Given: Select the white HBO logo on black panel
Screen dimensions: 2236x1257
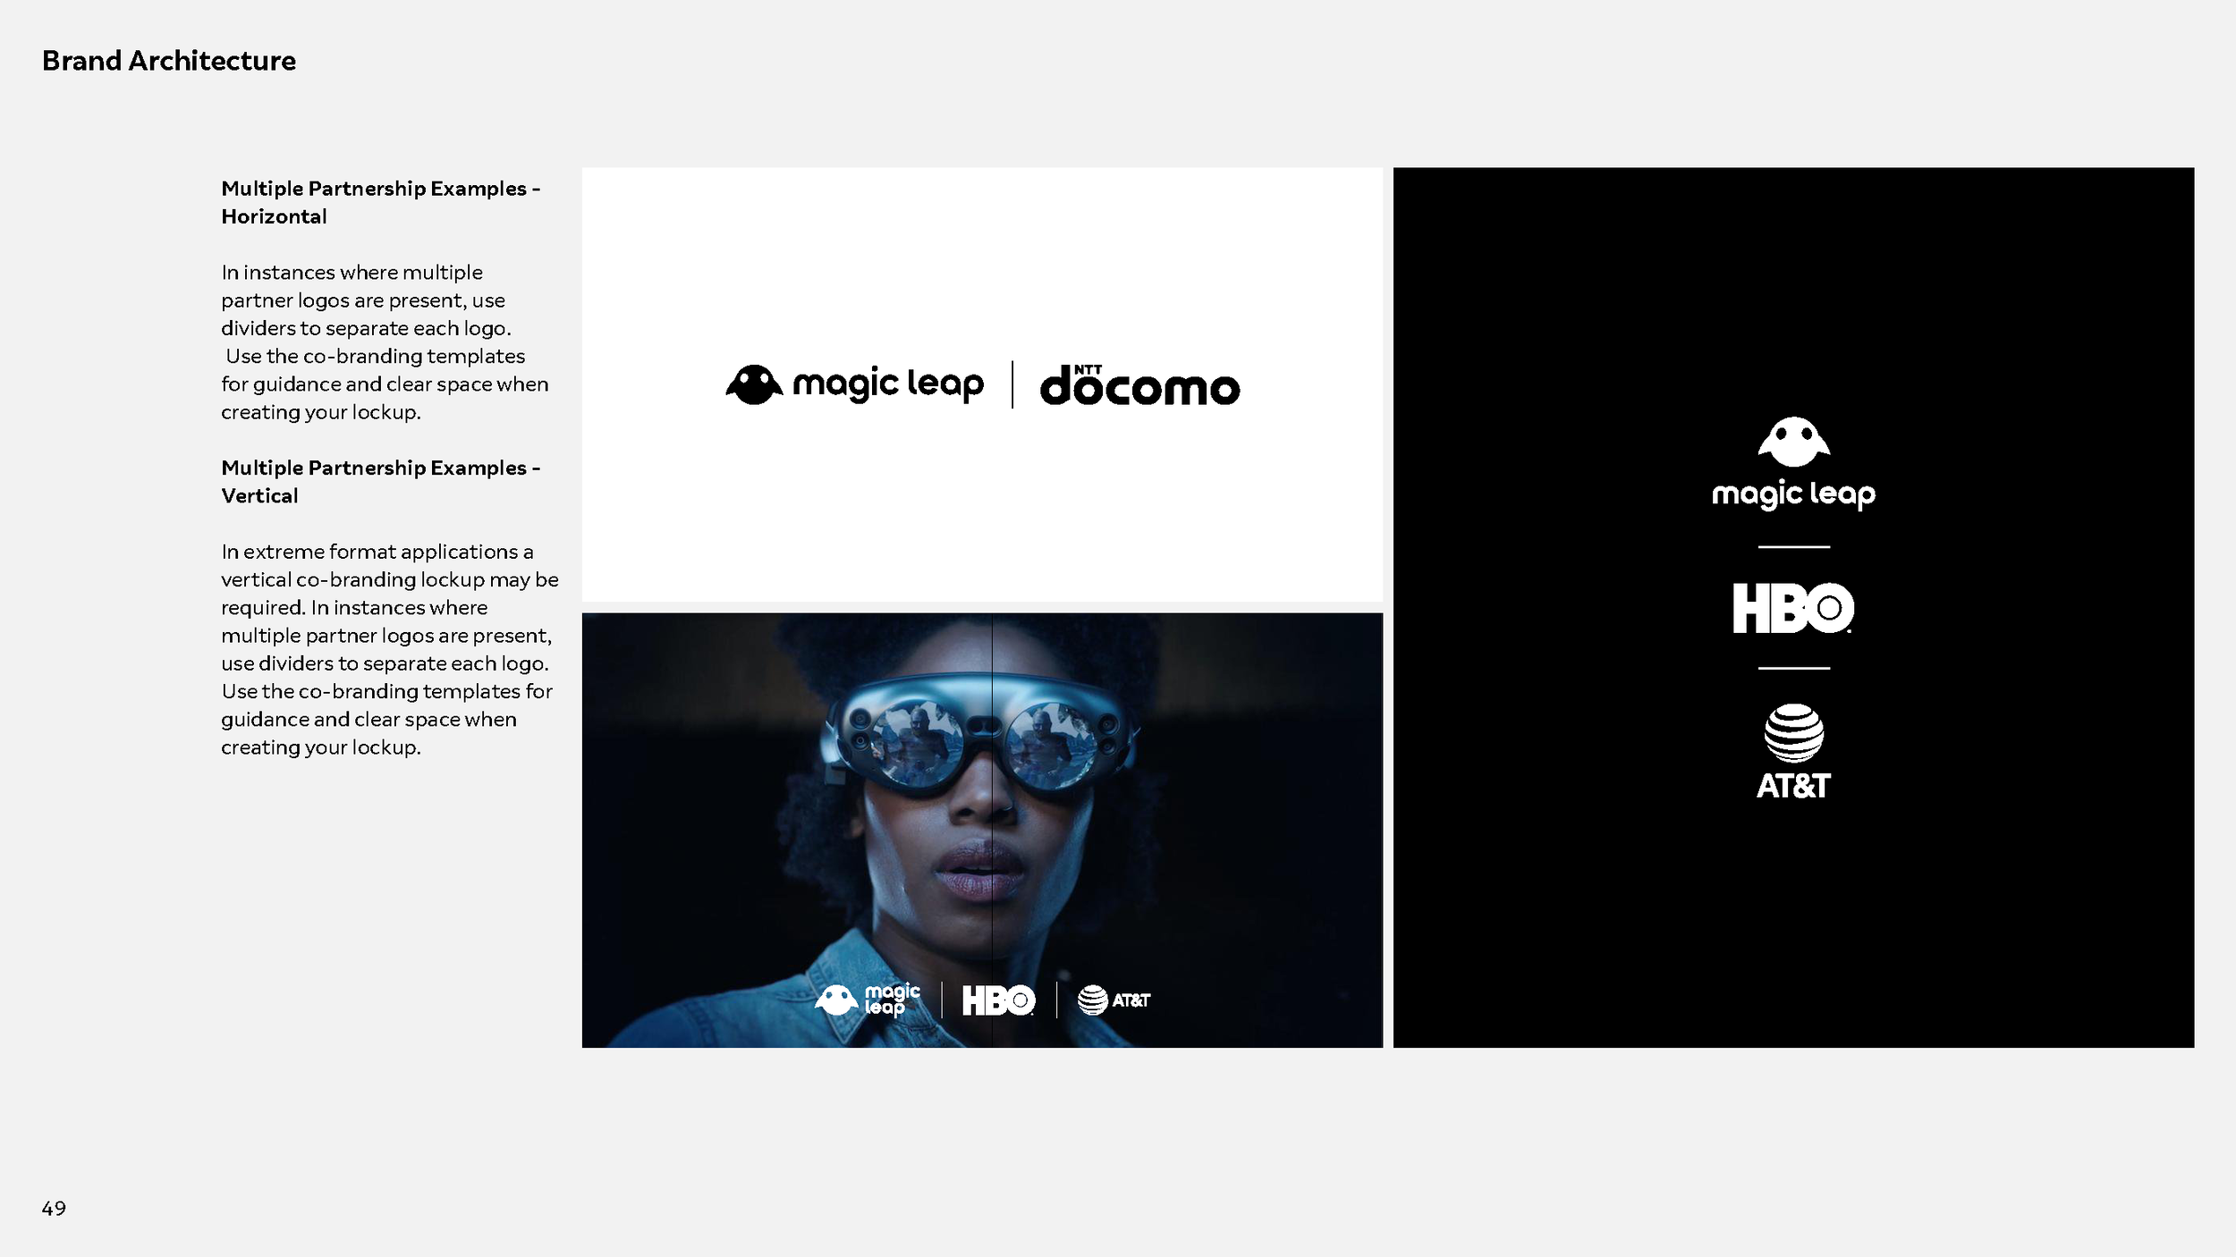Looking at the screenshot, I should [1793, 609].
